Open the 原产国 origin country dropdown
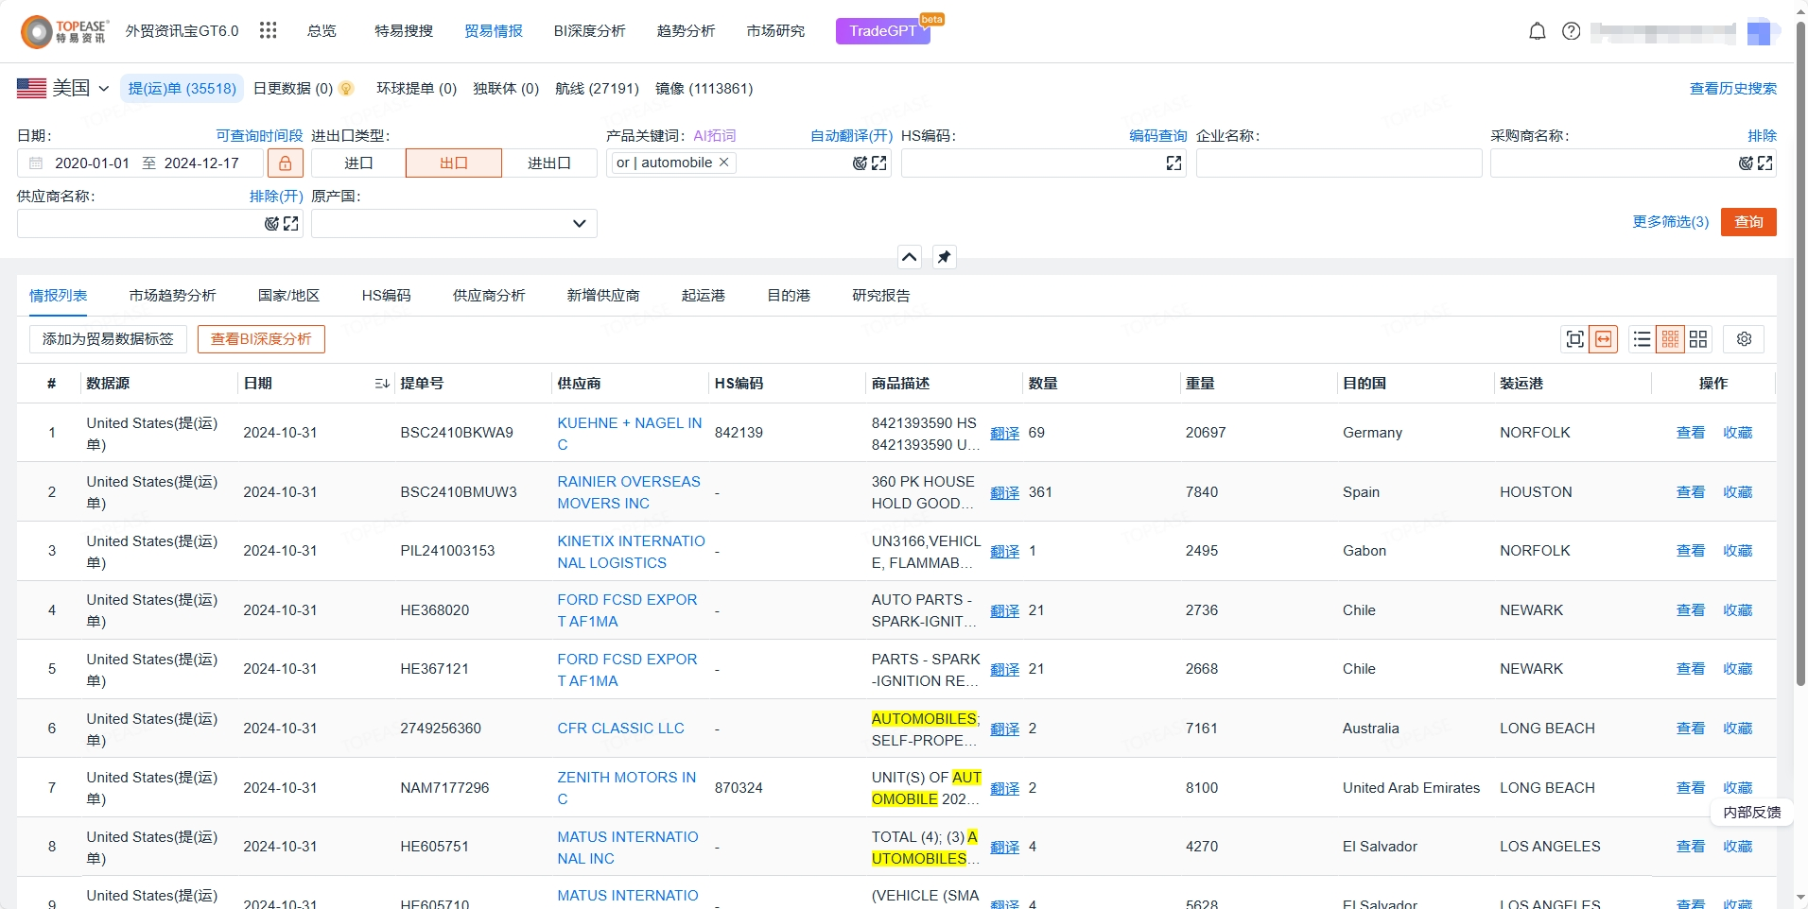The width and height of the screenshot is (1808, 909). (454, 224)
